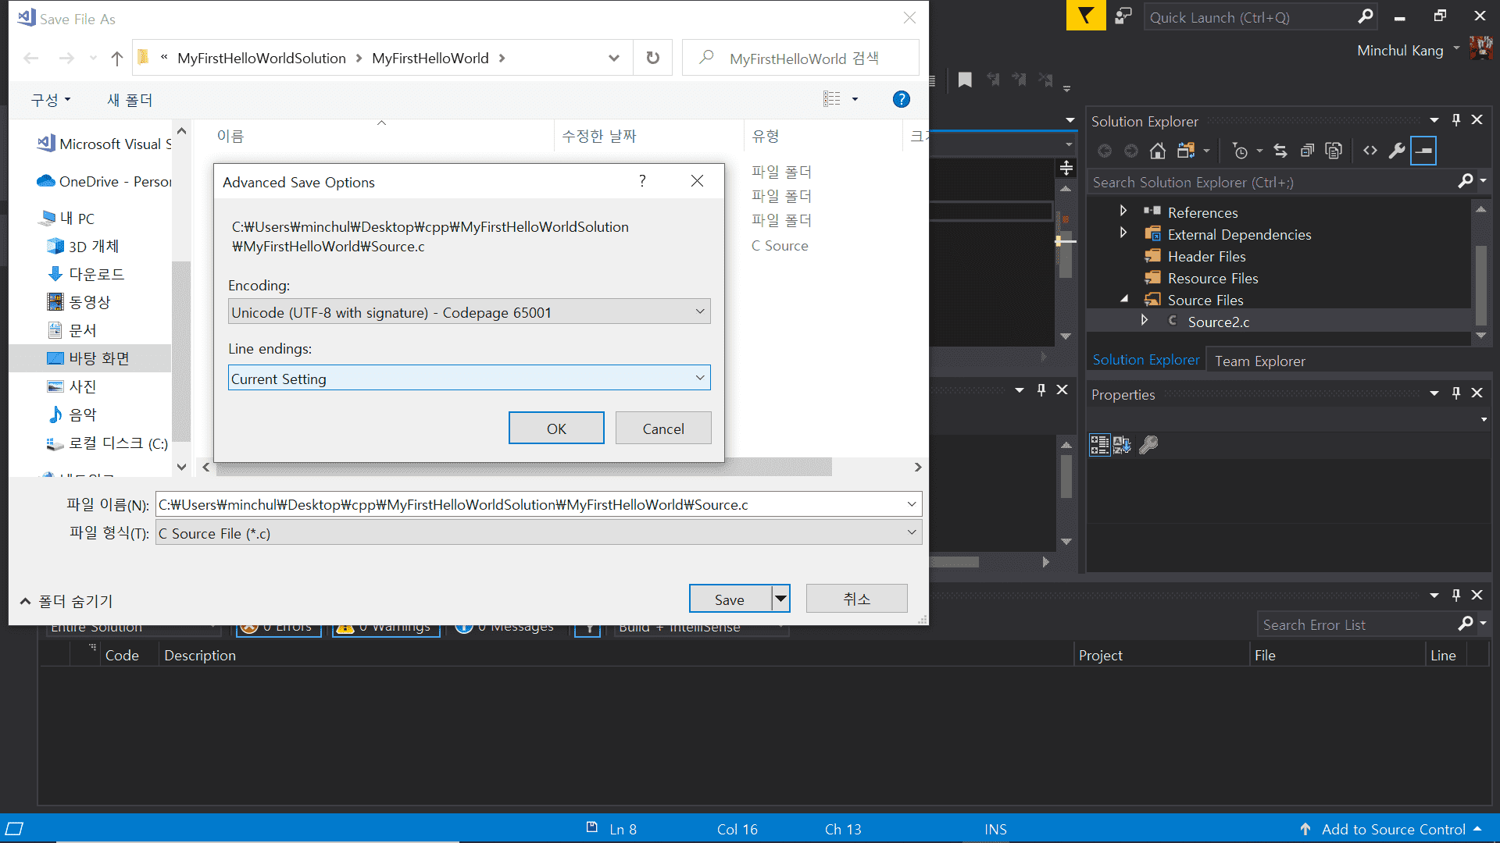The width and height of the screenshot is (1500, 843).
Task: Click View Code icon in Solution Explorer
Action: tap(1370, 151)
